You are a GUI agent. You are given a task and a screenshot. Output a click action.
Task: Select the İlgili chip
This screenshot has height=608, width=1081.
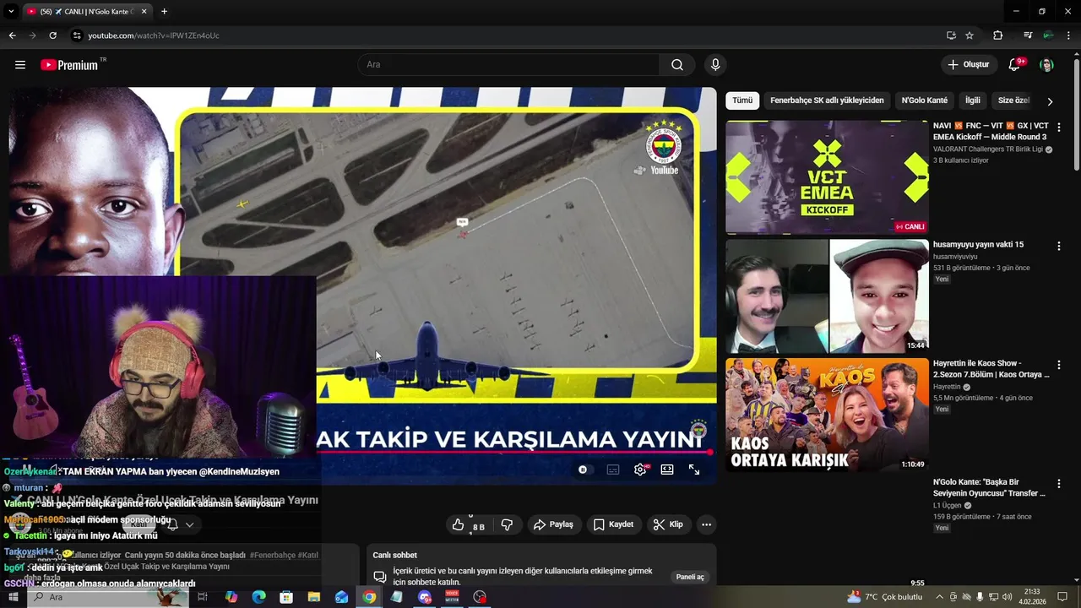[x=973, y=100]
